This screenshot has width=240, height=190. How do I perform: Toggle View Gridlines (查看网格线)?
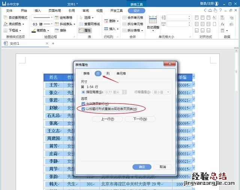(90, 24)
